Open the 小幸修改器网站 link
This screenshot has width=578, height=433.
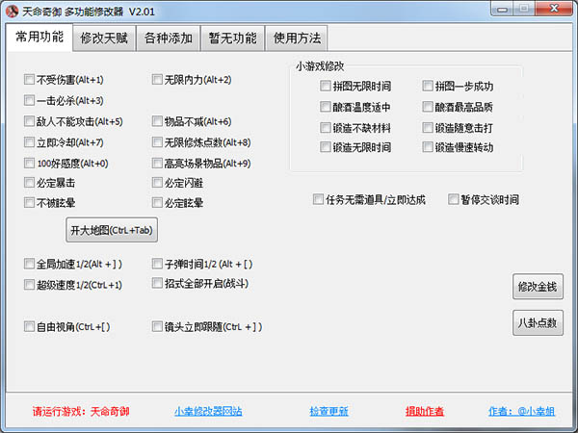208,411
